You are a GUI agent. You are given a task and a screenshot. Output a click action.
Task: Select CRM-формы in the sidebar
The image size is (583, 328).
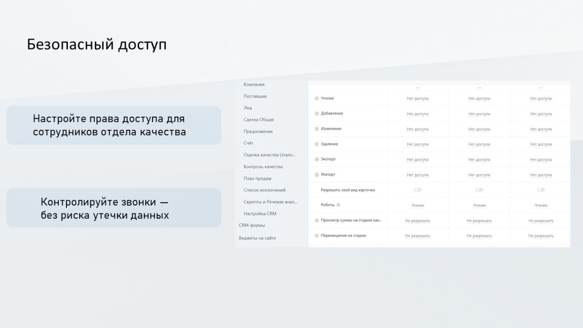click(252, 225)
